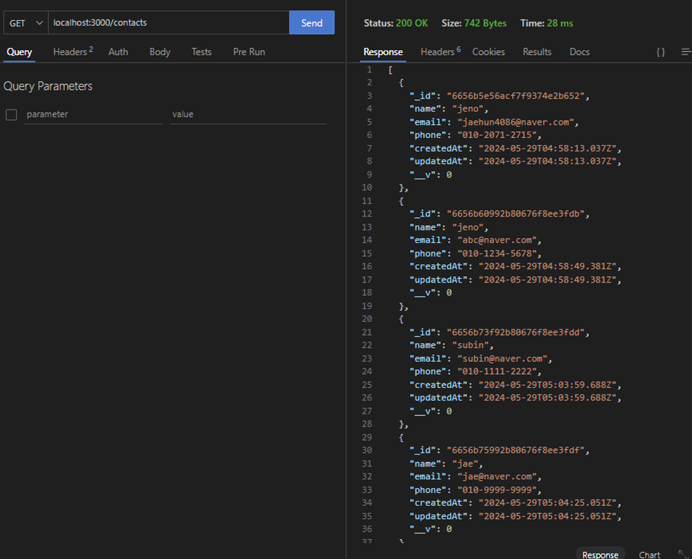Open the GET method dropdown
Image resolution: width=692 pixels, height=559 pixels.
point(26,23)
